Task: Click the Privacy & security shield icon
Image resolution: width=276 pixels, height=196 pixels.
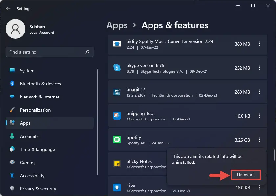Action: pyautogui.click(x=12, y=188)
